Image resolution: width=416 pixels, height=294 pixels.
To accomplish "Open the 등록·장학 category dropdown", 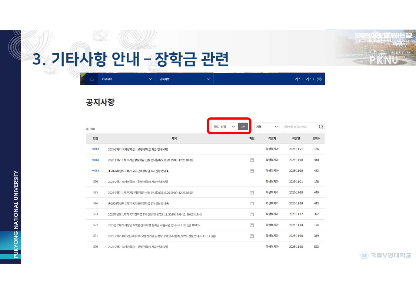I will (224, 127).
